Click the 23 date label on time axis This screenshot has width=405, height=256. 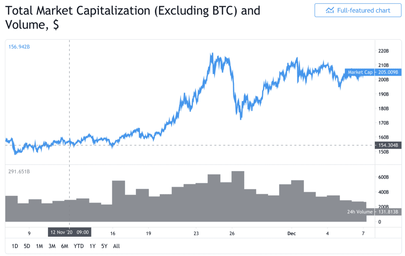196,233
